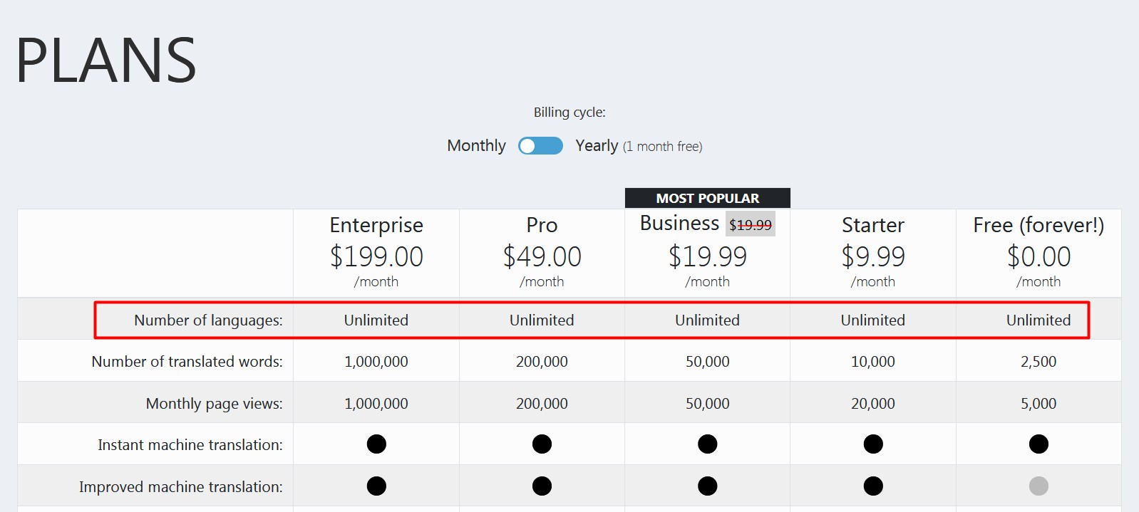Click Starter translated words 10,000 cell

tap(873, 362)
